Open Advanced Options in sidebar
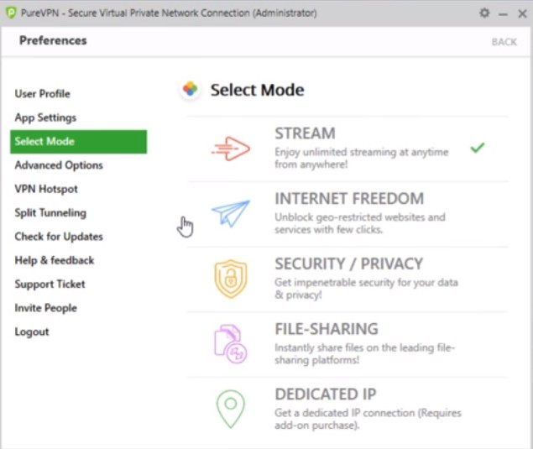Image resolution: width=533 pixels, height=449 pixels. pyautogui.click(x=59, y=165)
